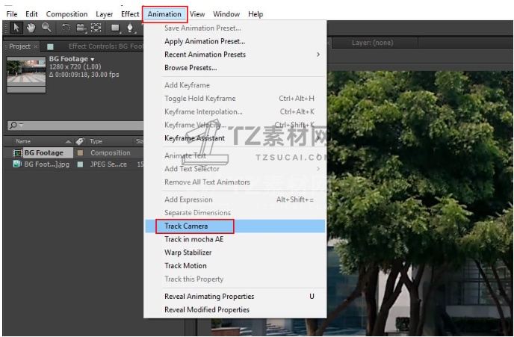Click the JPEG Se...ce type cell
Screen dimensions: 514x337
point(108,164)
